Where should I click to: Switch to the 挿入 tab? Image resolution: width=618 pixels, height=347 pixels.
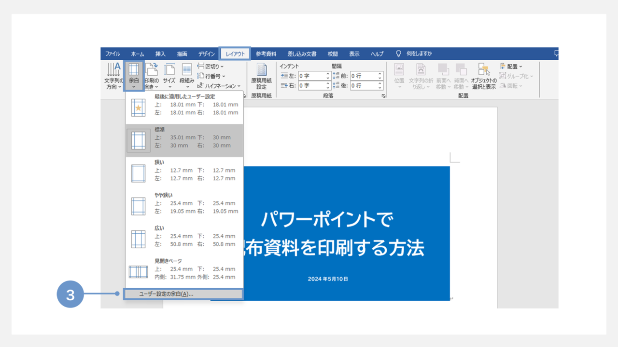pyautogui.click(x=160, y=54)
